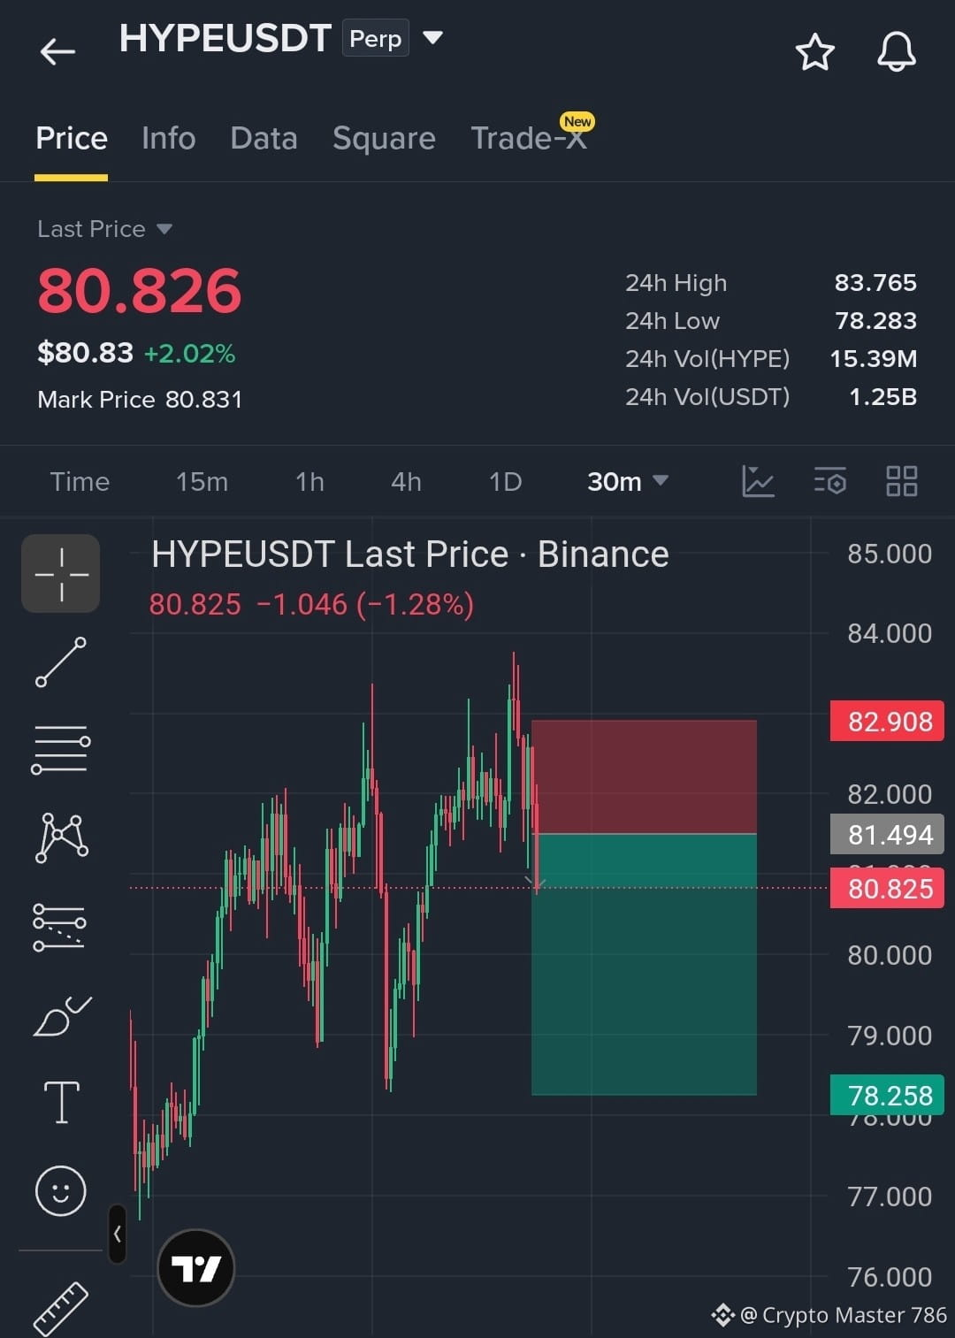Open chart indicators icon
Screen dimensions: 955x1338
[x=758, y=482]
